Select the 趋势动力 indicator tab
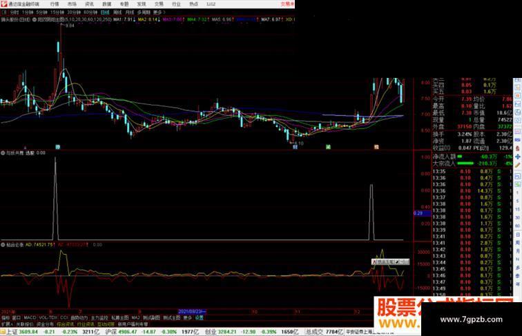The width and height of the screenshot is (522, 336). pos(79,318)
